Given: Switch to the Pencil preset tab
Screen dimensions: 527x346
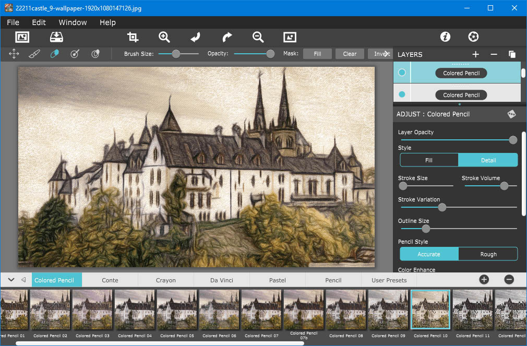Looking at the screenshot, I should (333, 280).
